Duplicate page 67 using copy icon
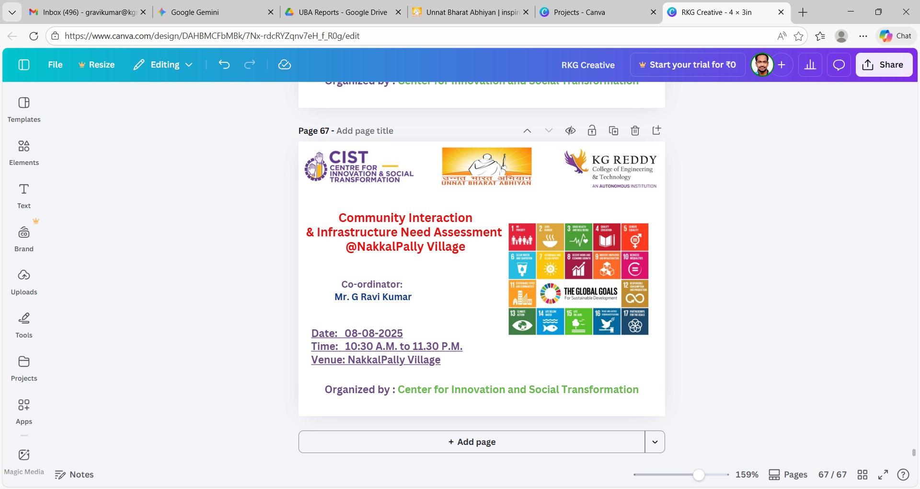This screenshot has height=489, width=920. tap(613, 130)
